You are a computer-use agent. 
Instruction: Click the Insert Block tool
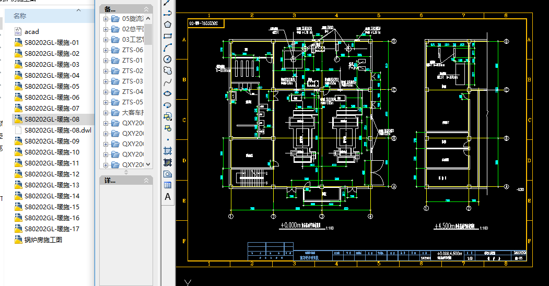(168, 116)
